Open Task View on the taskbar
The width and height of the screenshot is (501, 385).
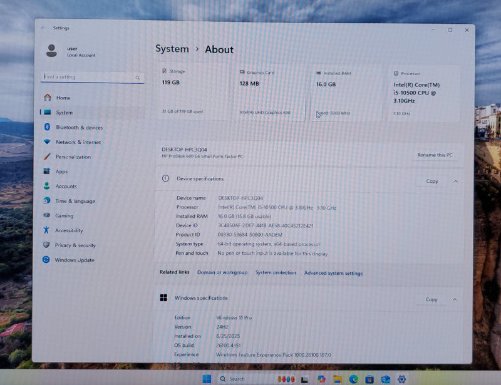pyautogui.click(x=304, y=379)
